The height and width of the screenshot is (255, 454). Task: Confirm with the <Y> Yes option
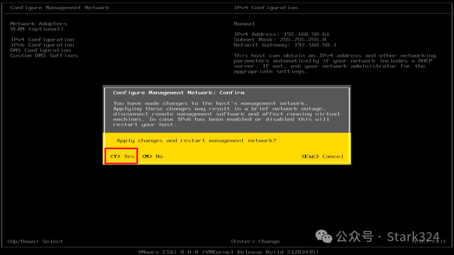(x=122, y=156)
